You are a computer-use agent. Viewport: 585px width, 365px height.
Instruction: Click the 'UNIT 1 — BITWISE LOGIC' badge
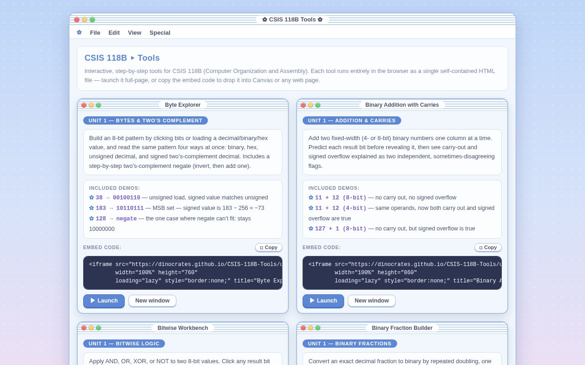124,344
